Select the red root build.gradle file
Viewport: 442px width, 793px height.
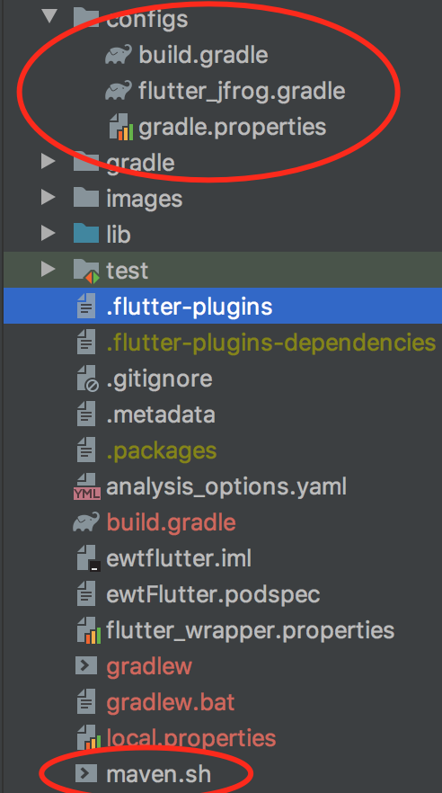pyautogui.click(x=172, y=522)
